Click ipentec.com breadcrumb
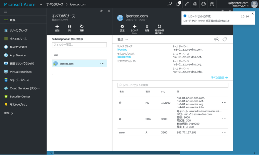 pyautogui.click(x=78, y=4)
